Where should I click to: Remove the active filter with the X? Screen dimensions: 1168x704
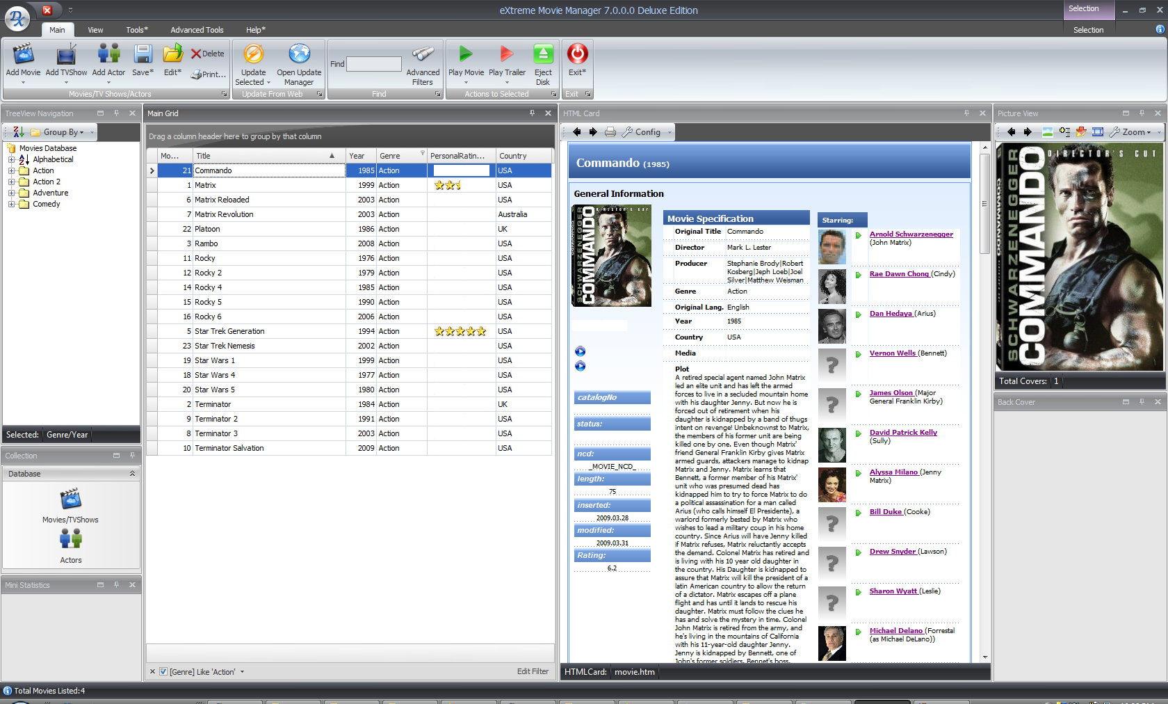click(153, 672)
